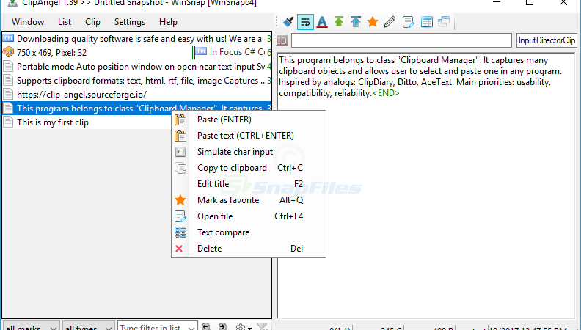Viewport: 581px width, 330px height.
Task: Click the copy pages icon beside Copy to clipboard
Action: point(180,168)
